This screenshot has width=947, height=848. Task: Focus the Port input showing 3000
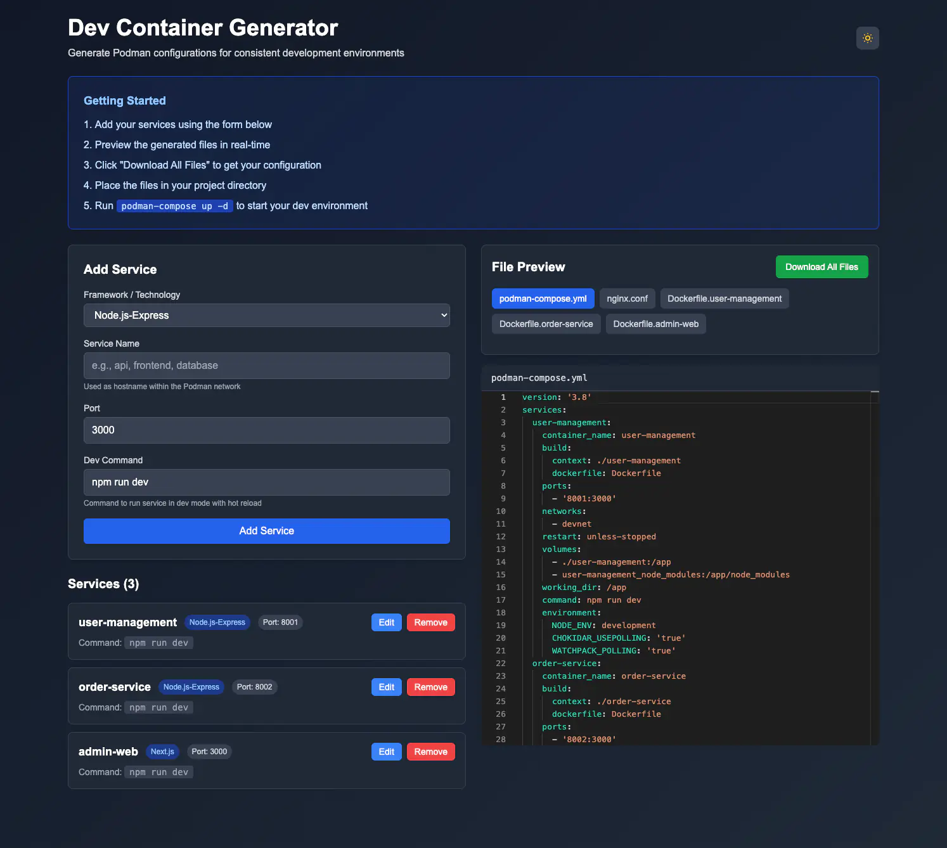click(x=266, y=430)
